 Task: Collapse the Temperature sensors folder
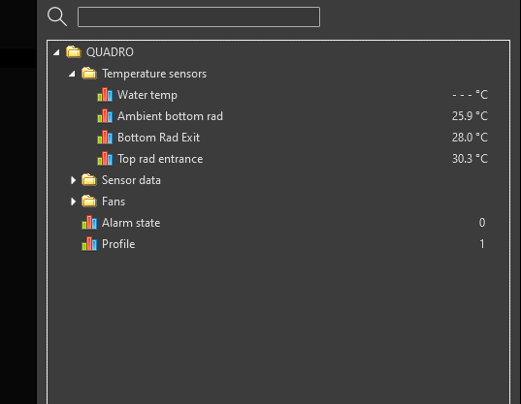click(72, 74)
